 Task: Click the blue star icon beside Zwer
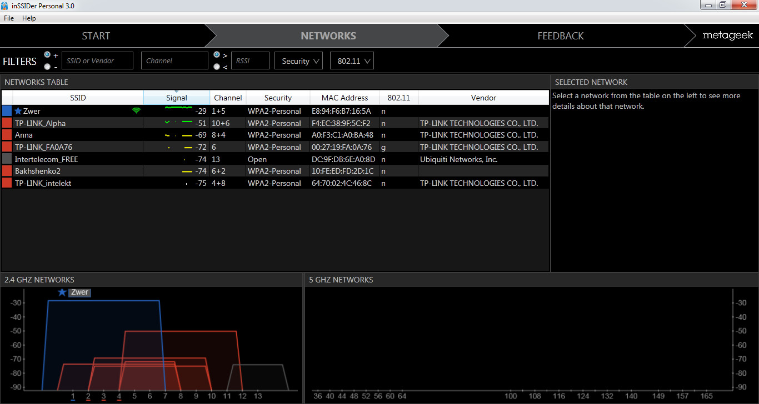[x=18, y=111]
